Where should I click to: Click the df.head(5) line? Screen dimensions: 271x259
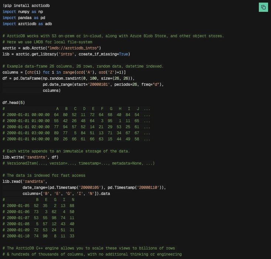[14, 102]
